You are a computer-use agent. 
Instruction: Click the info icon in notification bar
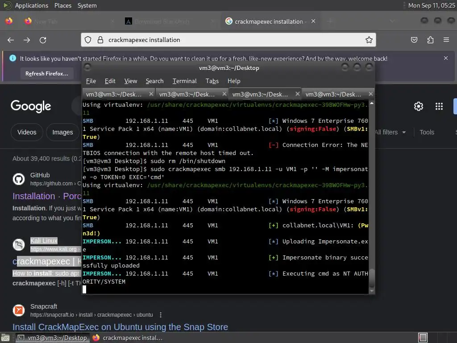13,58
